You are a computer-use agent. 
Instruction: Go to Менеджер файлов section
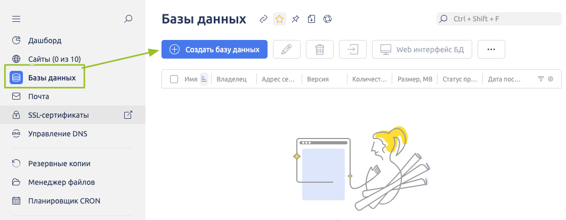pyautogui.click(x=61, y=182)
